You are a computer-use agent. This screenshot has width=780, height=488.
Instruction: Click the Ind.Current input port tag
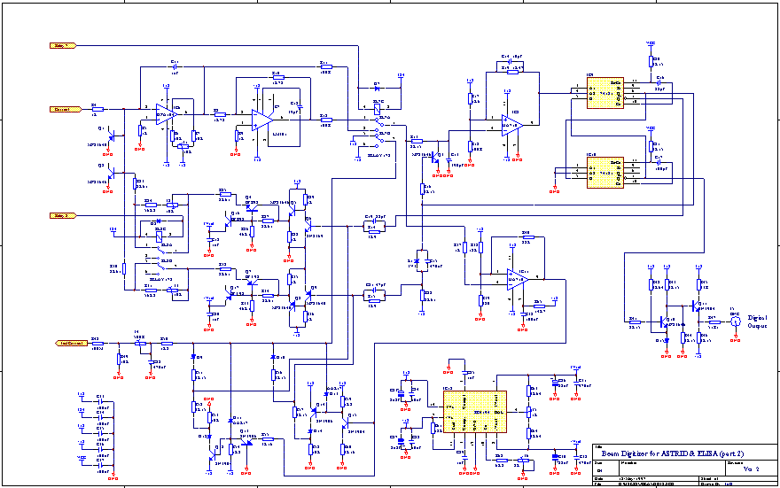69,341
